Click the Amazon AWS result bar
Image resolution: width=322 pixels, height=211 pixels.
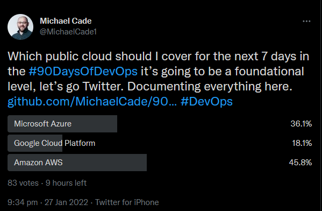click(x=77, y=163)
